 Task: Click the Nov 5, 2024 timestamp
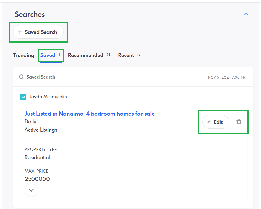tap(227, 77)
